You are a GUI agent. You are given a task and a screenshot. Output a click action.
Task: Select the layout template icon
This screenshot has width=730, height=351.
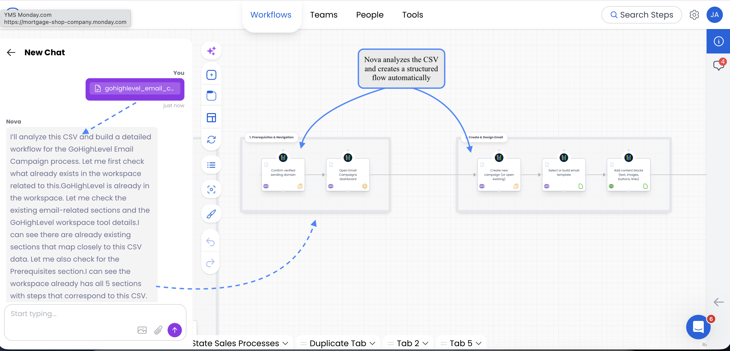[211, 118]
